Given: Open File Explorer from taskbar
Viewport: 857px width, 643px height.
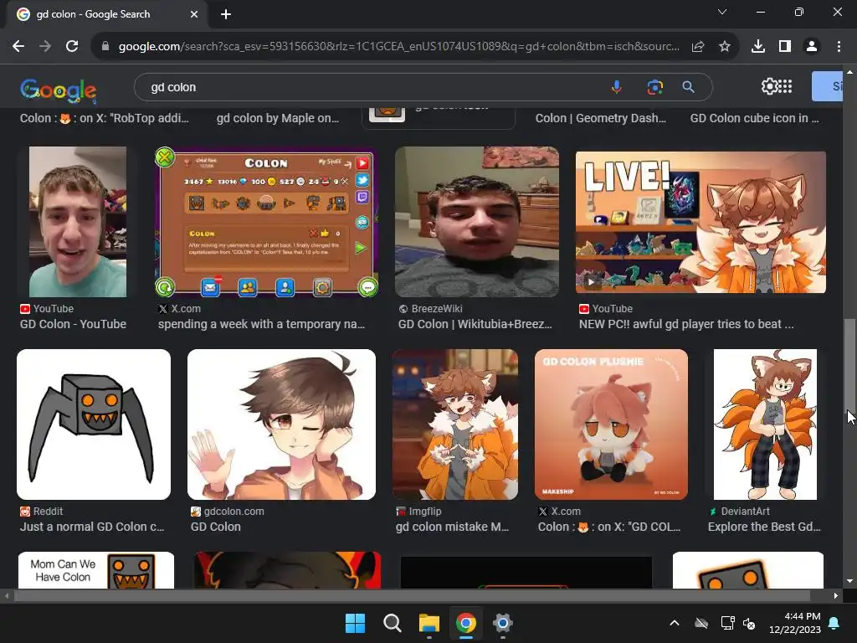Looking at the screenshot, I should pos(429,623).
